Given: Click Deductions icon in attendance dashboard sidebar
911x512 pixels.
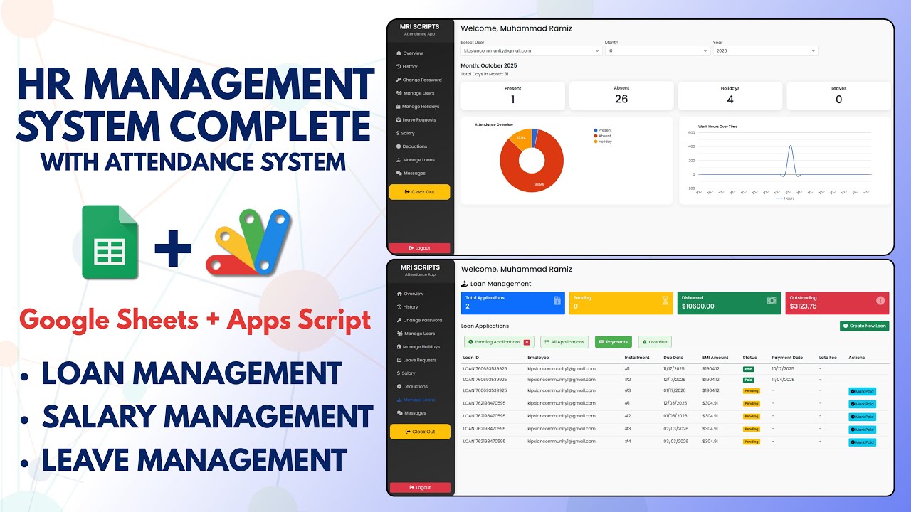Looking at the screenshot, I should point(399,146).
